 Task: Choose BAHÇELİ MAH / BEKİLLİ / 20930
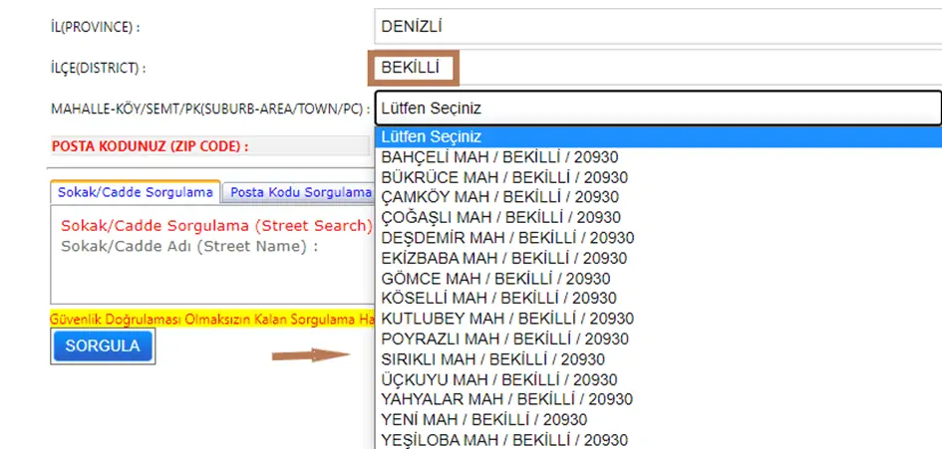(x=507, y=157)
